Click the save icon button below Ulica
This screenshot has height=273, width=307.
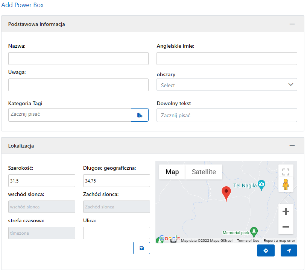141,248
